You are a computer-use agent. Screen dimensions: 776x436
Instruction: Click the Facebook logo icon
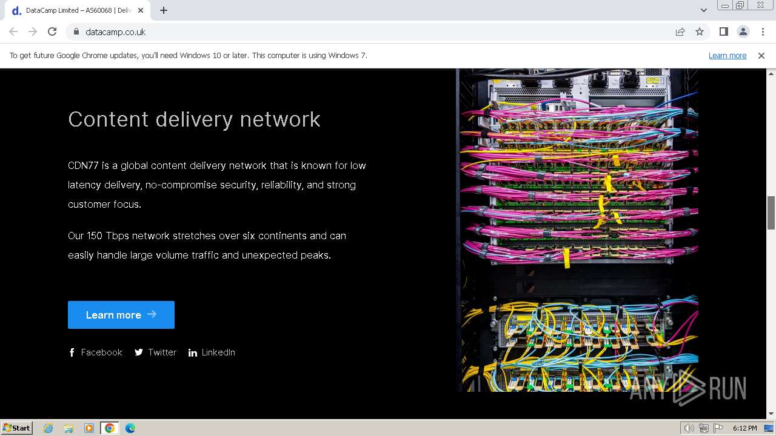pyautogui.click(x=72, y=352)
